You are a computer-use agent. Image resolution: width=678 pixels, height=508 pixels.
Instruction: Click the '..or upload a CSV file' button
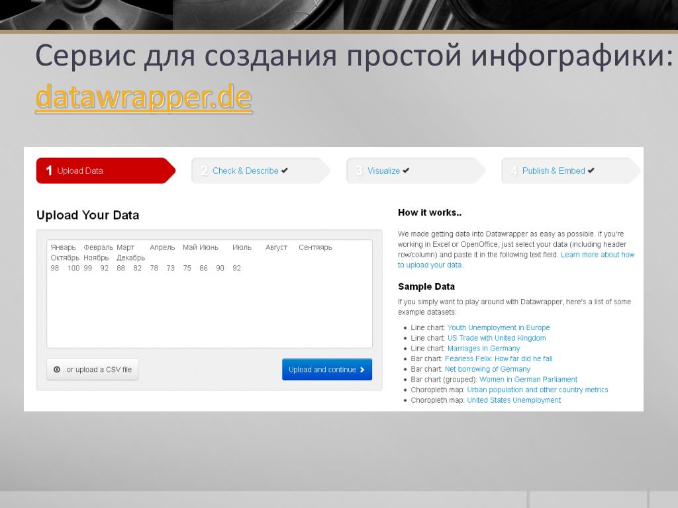coord(93,369)
